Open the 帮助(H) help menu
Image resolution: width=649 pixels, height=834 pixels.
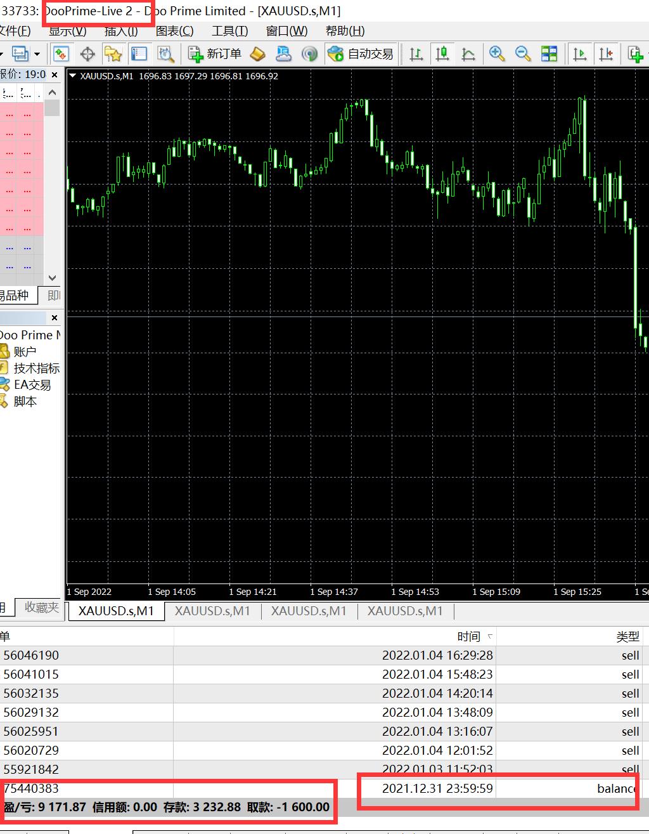click(x=345, y=31)
